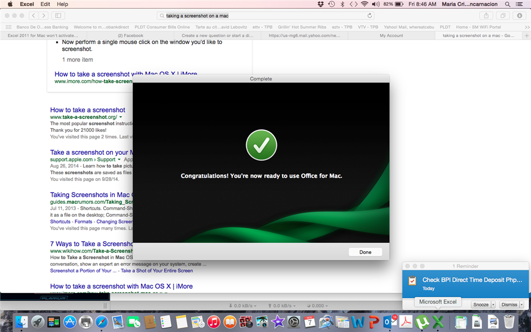This screenshot has width=531, height=332.
Task: Open System Preferences from the Dock
Action: [x=294, y=322]
